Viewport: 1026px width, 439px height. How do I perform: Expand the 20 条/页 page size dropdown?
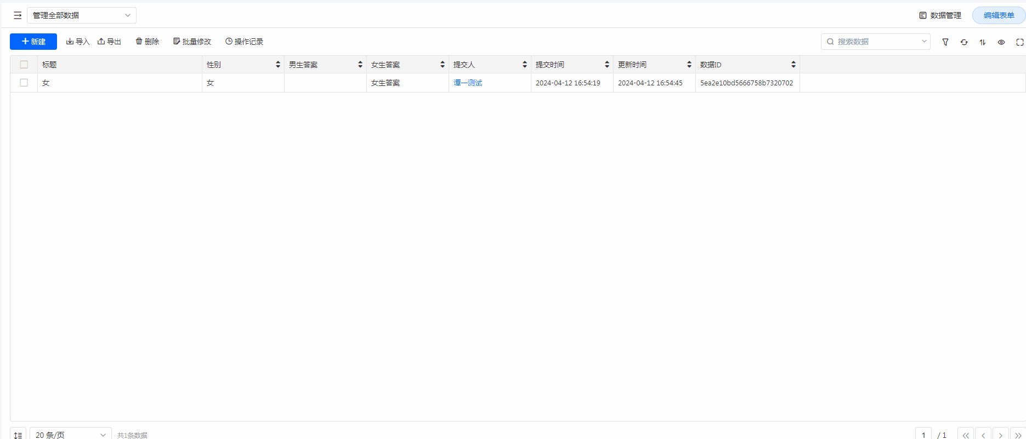[71, 435]
